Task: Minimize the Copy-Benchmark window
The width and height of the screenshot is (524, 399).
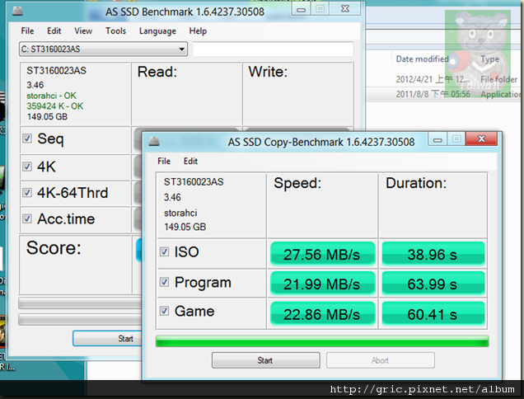Action: pyautogui.click(x=437, y=139)
